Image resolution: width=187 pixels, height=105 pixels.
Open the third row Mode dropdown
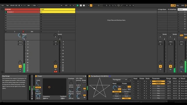pos(148,86)
